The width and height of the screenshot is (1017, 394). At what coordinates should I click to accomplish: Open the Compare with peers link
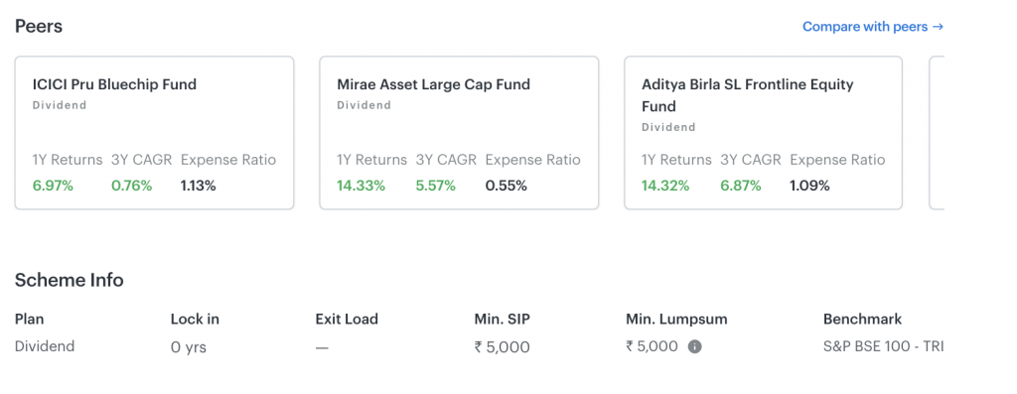click(x=873, y=27)
